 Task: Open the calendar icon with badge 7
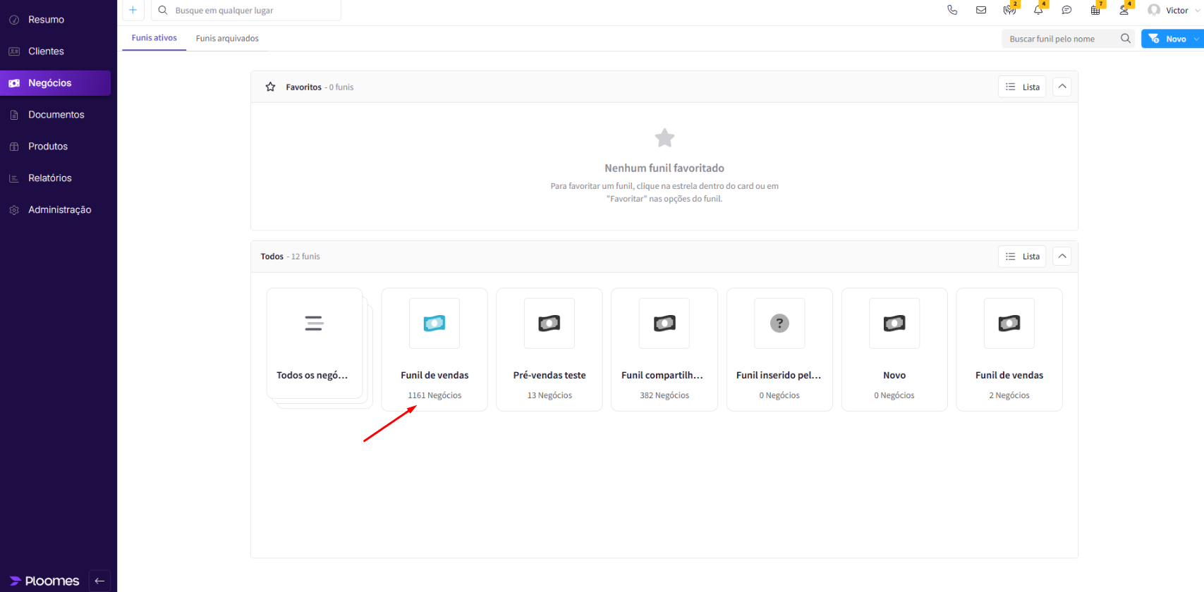(x=1095, y=10)
